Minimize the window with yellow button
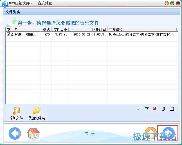The height and width of the screenshot is (145, 182). [x=167, y=3]
